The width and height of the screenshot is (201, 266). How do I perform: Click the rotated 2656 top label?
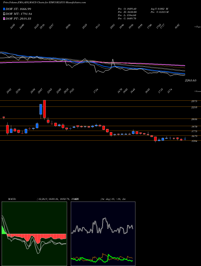(x=68, y=27)
